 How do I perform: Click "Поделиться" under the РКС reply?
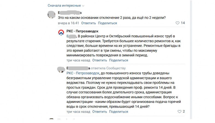click(x=119, y=60)
